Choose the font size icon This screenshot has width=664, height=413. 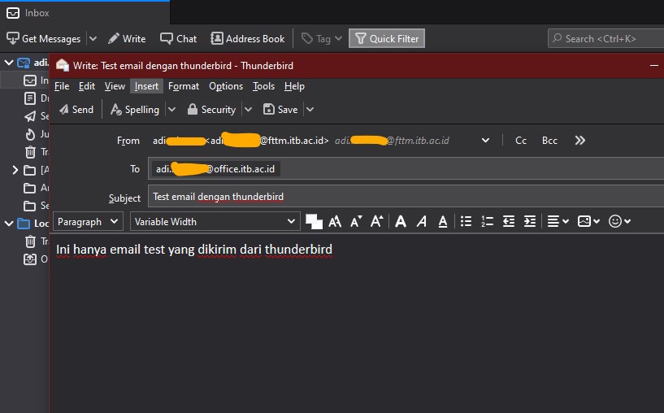[x=335, y=221]
